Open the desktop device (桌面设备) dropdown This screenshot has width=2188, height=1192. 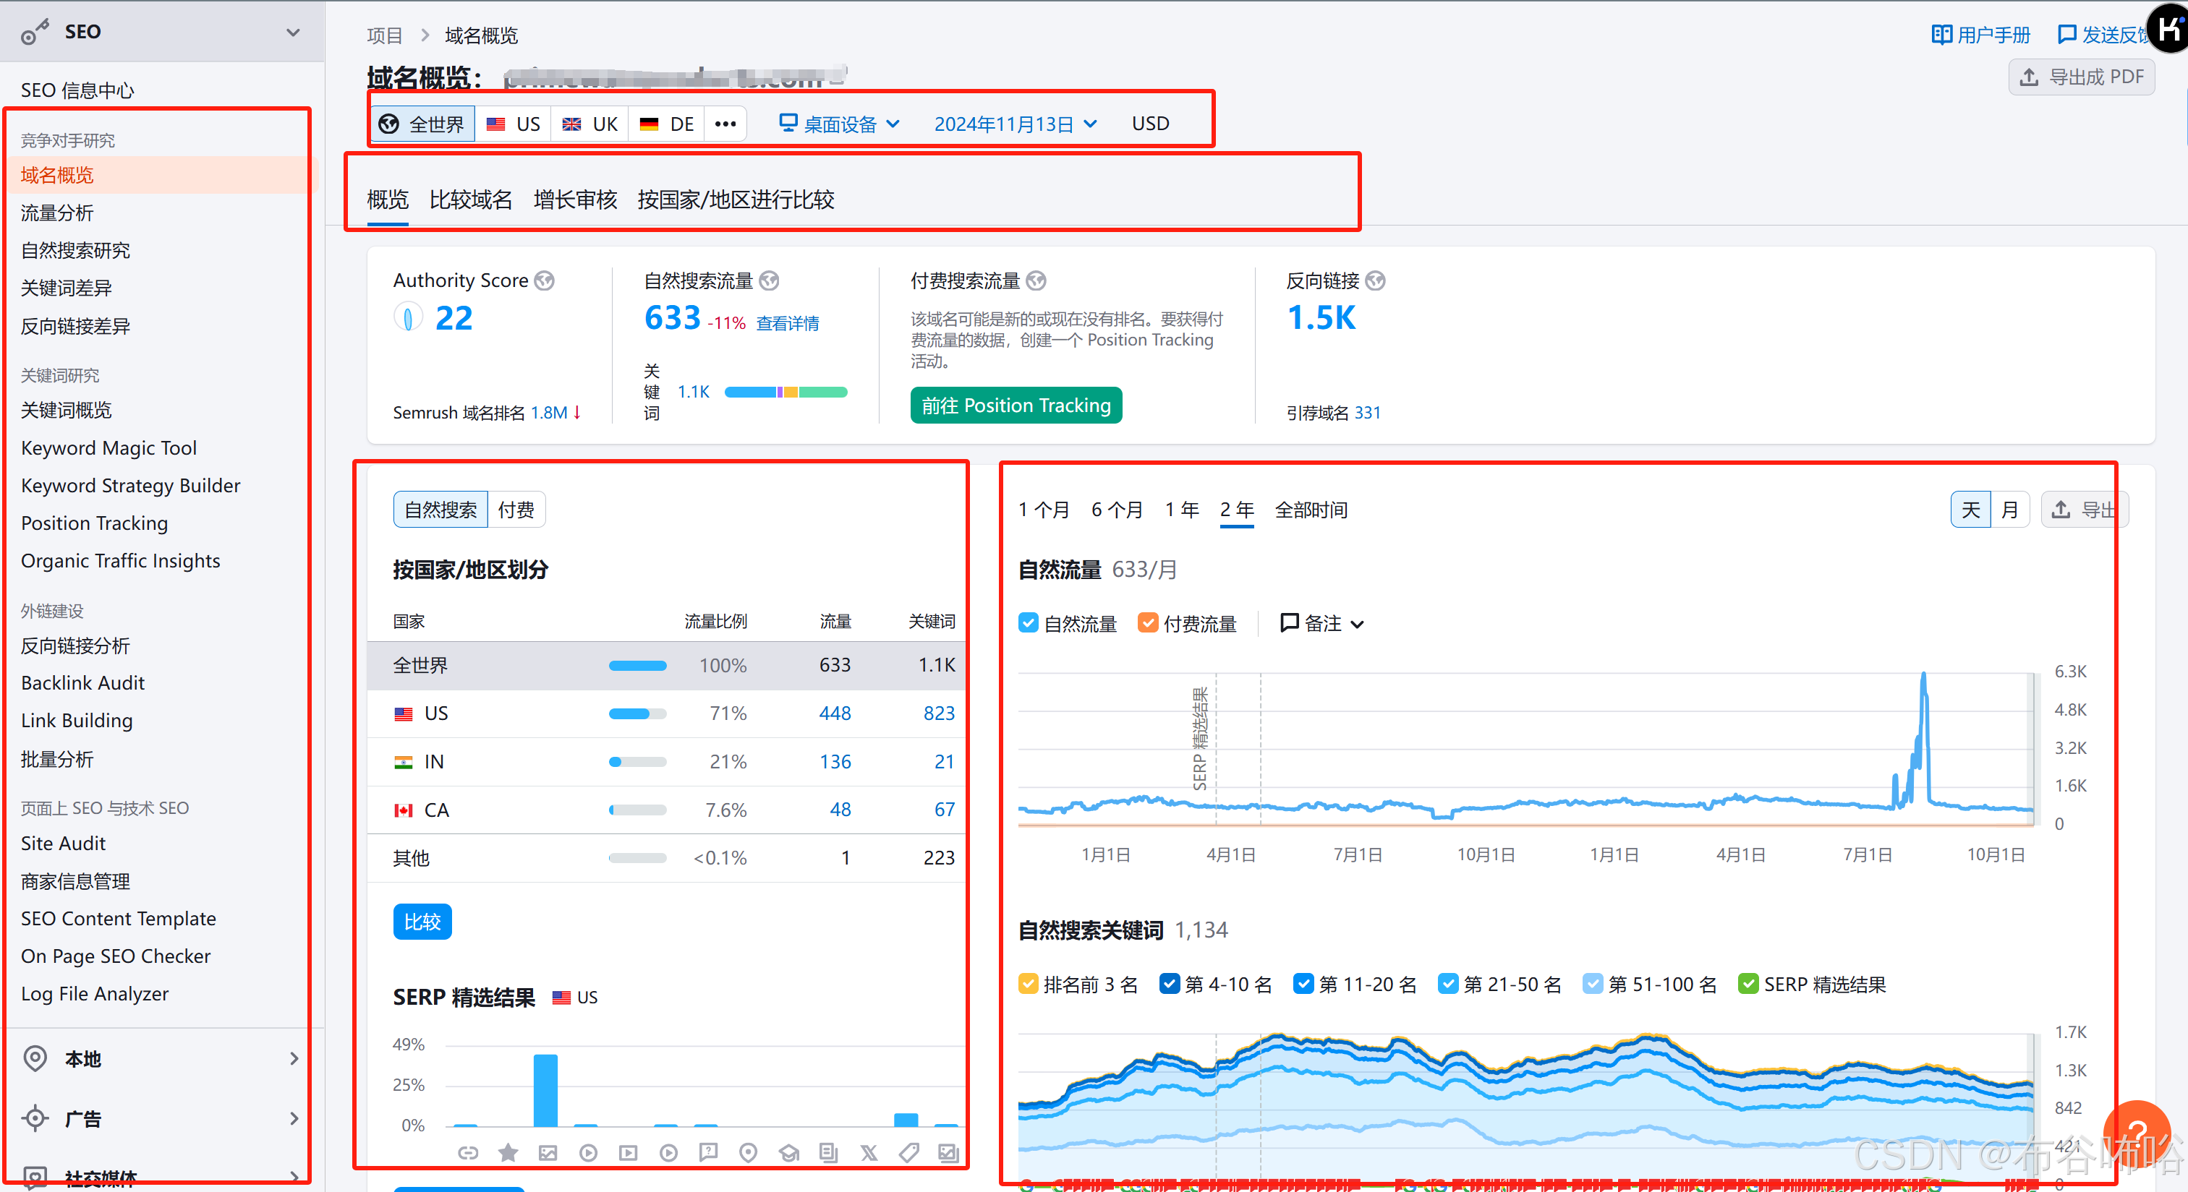[839, 124]
